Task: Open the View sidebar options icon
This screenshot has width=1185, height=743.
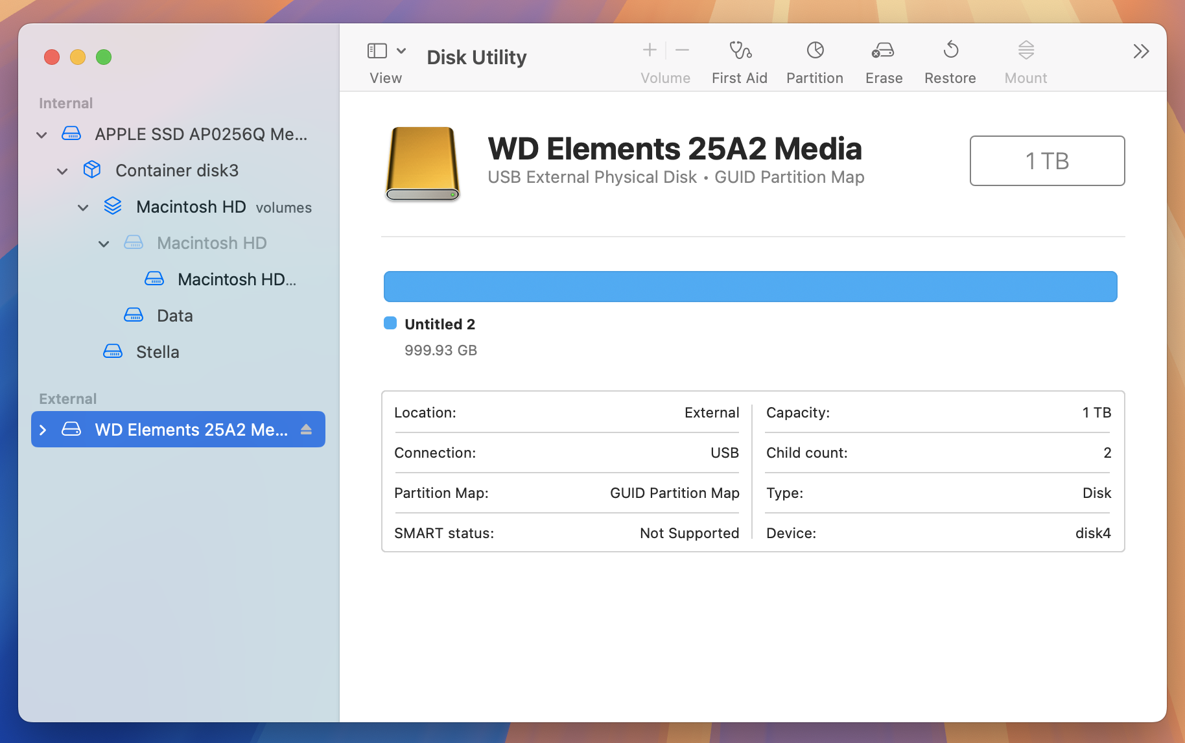Action: tap(377, 51)
